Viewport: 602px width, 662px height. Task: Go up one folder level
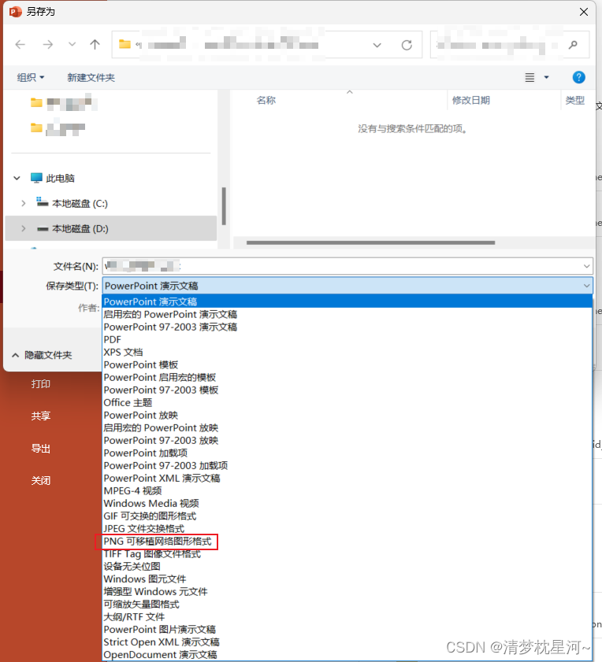coord(95,44)
